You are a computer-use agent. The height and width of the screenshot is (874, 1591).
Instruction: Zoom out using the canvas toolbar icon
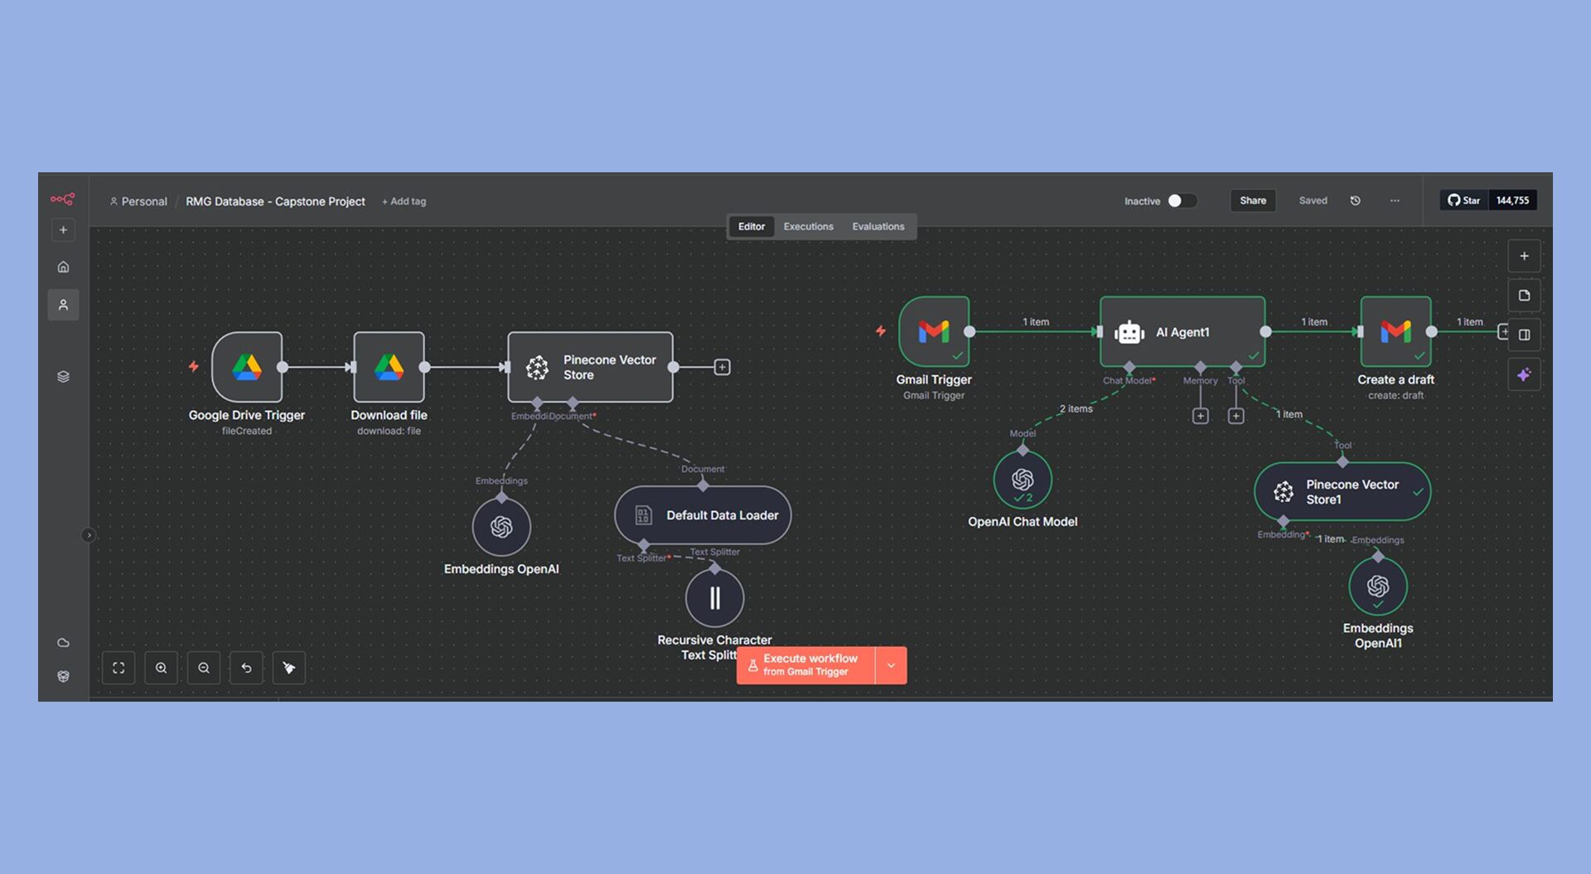tap(204, 667)
